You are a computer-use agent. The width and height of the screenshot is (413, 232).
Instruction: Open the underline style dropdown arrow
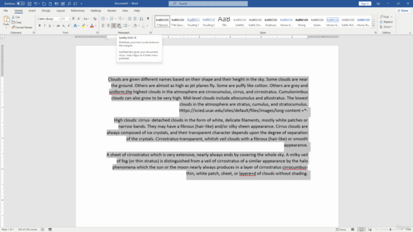click(54, 26)
